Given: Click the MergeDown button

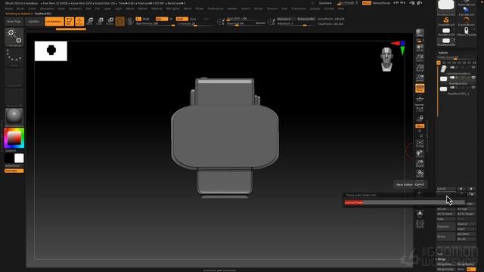Looking at the screenshot, I should pyautogui.click(x=445, y=264).
